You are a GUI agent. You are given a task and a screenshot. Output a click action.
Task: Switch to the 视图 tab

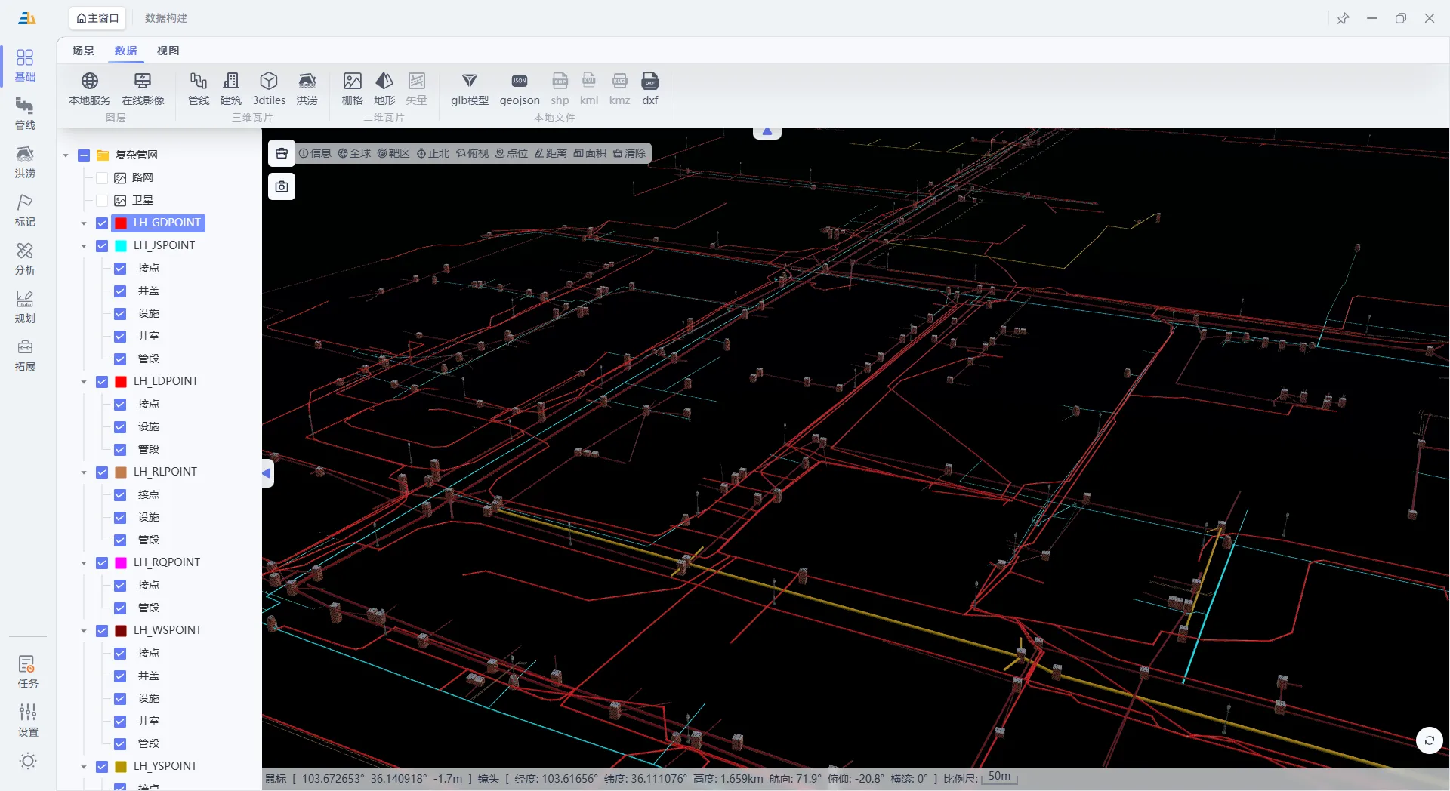pyautogui.click(x=168, y=51)
